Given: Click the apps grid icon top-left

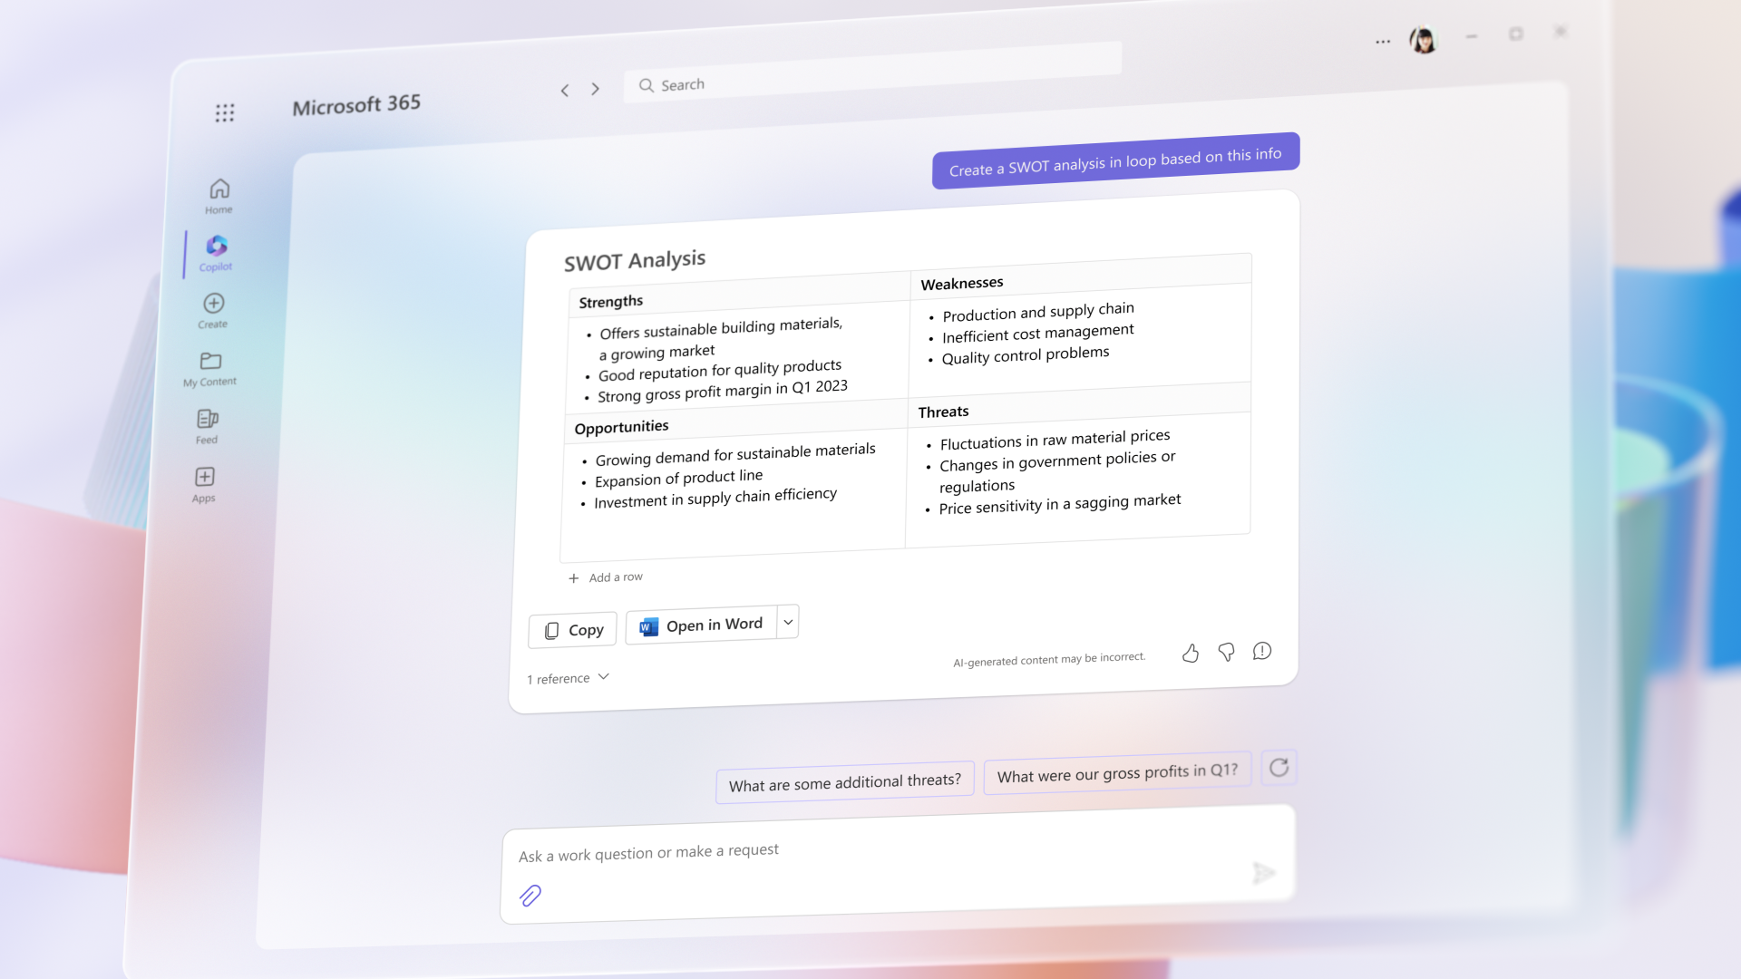Looking at the screenshot, I should tap(224, 112).
